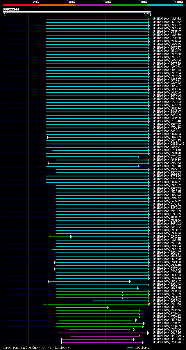Viewport: 186px width, 350px height.
Task: Select the UniRef100_B4FNW4 label
Action: (167, 96)
